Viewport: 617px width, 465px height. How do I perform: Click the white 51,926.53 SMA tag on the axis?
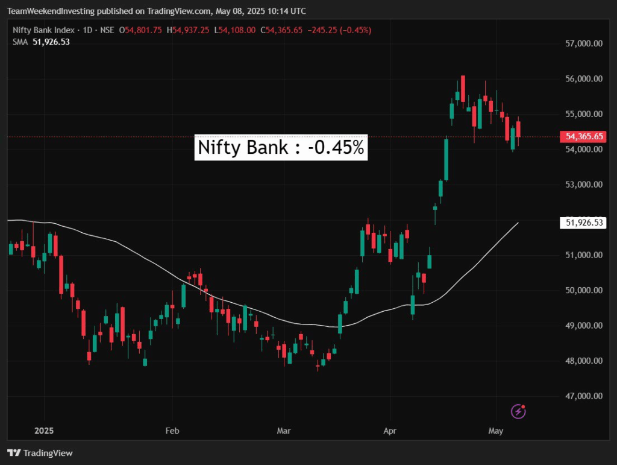click(x=583, y=223)
